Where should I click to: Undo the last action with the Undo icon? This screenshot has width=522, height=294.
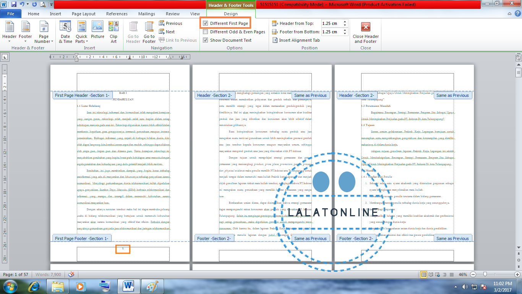click(x=22, y=4)
